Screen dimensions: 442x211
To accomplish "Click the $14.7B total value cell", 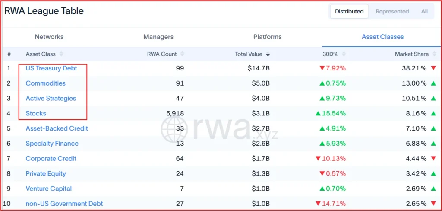I will coord(259,68).
